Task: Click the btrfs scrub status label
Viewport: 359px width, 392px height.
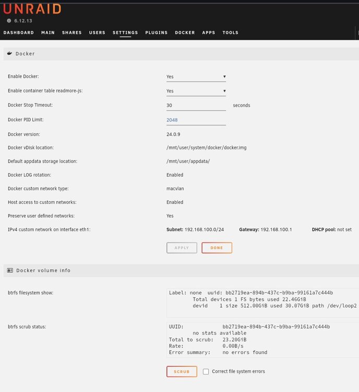Action: 27,327
